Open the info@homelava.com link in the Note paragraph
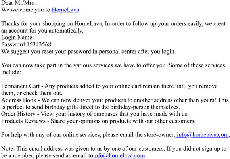This screenshot has width=230, height=159. [x=119, y=155]
